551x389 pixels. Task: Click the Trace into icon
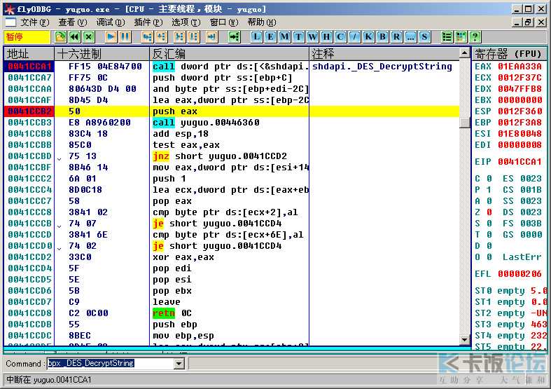(179, 37)
